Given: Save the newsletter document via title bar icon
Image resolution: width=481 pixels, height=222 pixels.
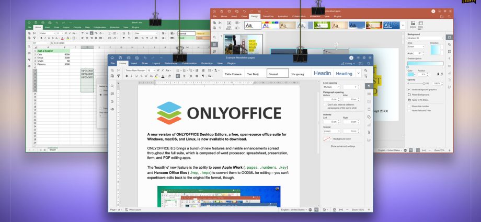Looking at the screenshot, I should [121, 57].
